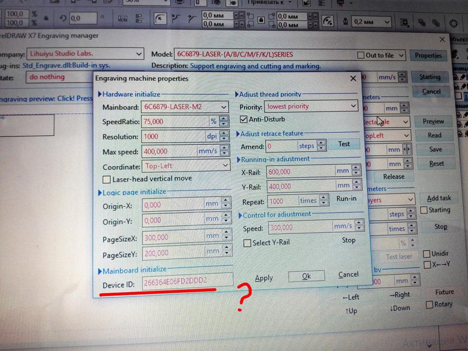This screenshot has height=351, width=468.
Task: Click the mirror horizontally toolbar icon
Action: 123,19
